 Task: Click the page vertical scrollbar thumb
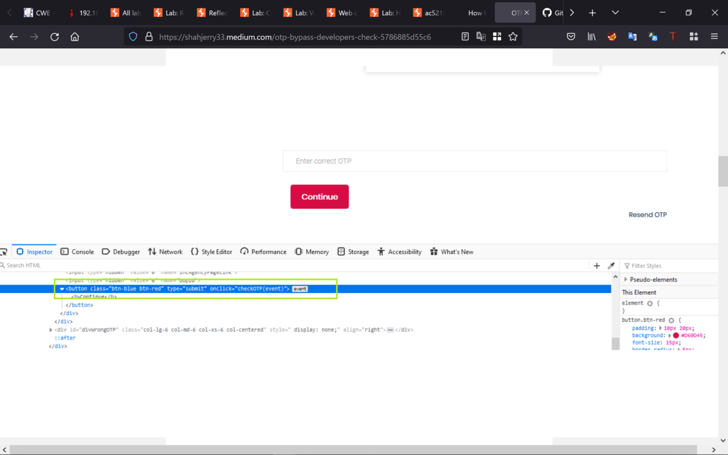tap(723, 171)
